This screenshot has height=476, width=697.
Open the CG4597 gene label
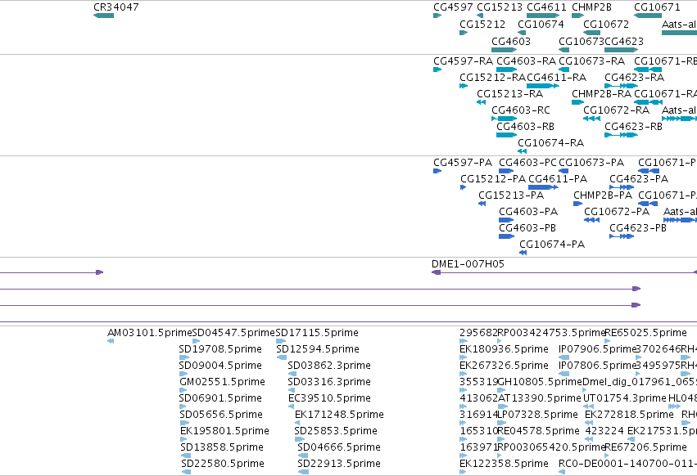[x=453, y=7]
